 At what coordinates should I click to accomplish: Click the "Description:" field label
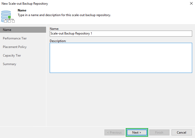point(58,41)
